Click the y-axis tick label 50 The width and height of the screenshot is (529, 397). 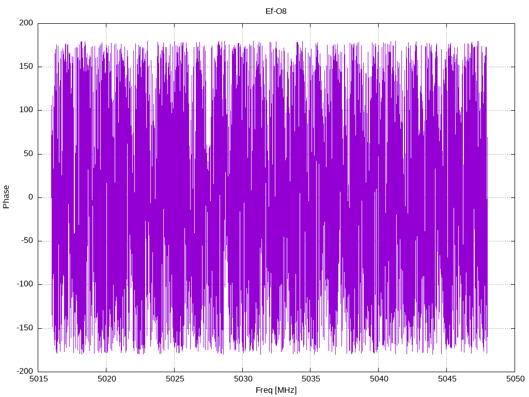(x=28, y=154)
